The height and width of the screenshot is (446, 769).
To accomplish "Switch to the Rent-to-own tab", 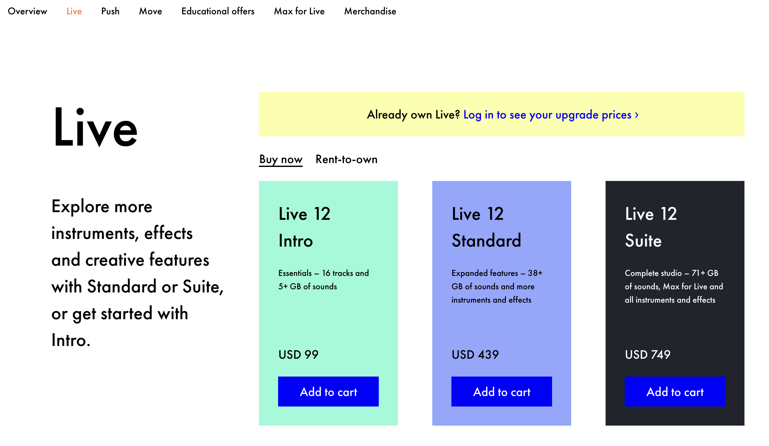I will [x=346, y=159].
